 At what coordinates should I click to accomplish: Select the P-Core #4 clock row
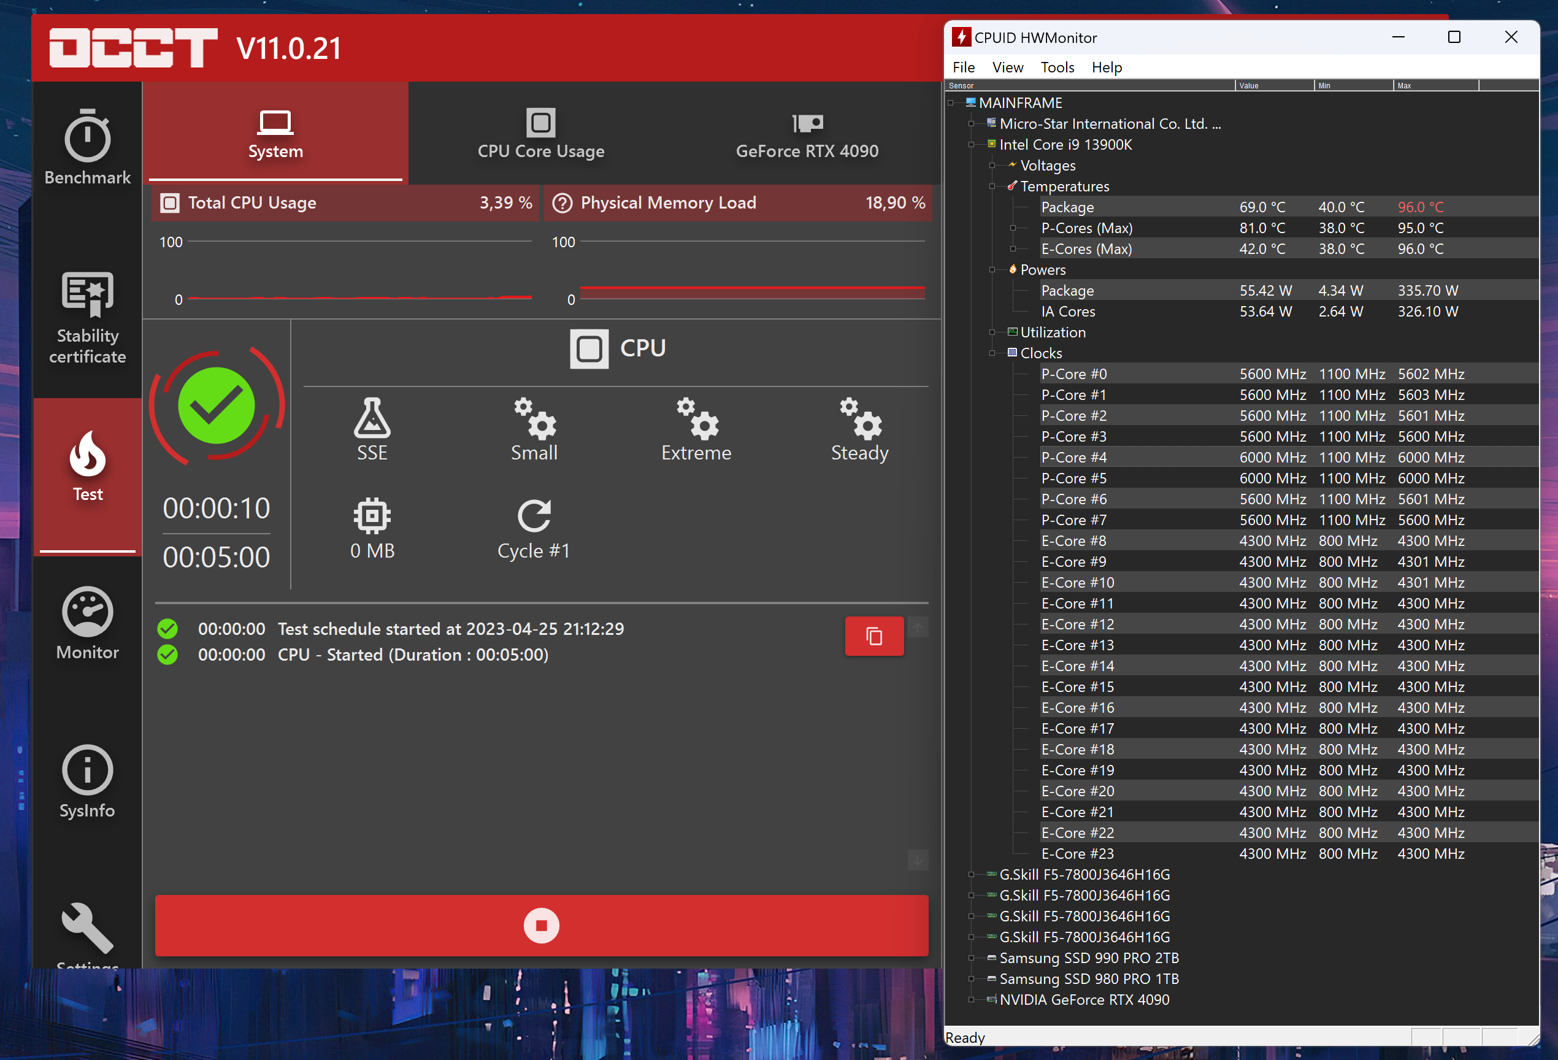click(1140, 457)
